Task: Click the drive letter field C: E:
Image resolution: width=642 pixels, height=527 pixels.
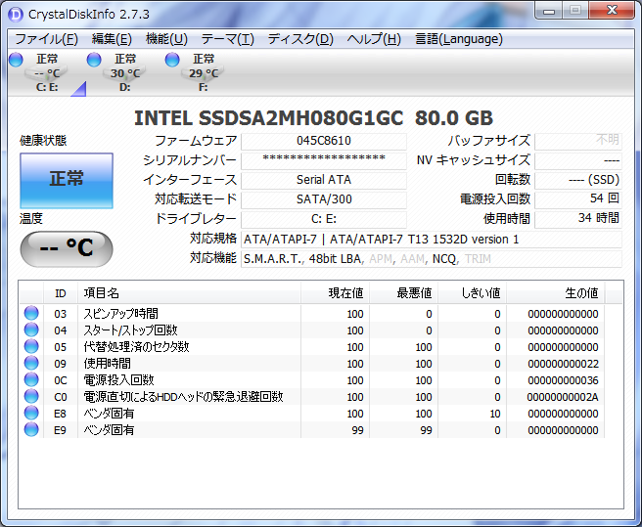Action: click(324, 219)
